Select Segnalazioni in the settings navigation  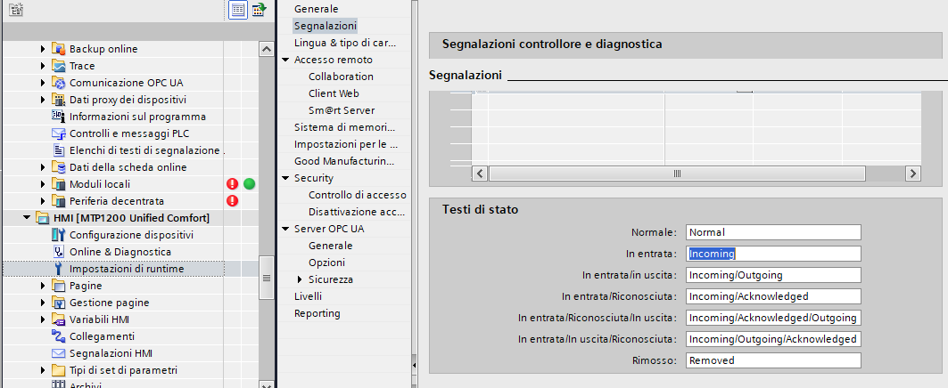click(x=325, y=26)
